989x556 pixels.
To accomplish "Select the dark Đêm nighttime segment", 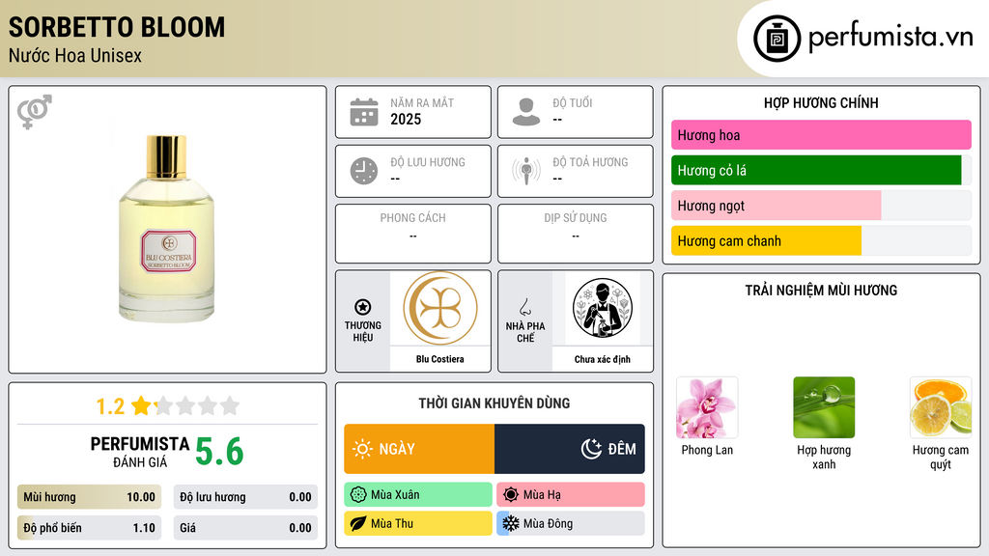I will (570, 449).
